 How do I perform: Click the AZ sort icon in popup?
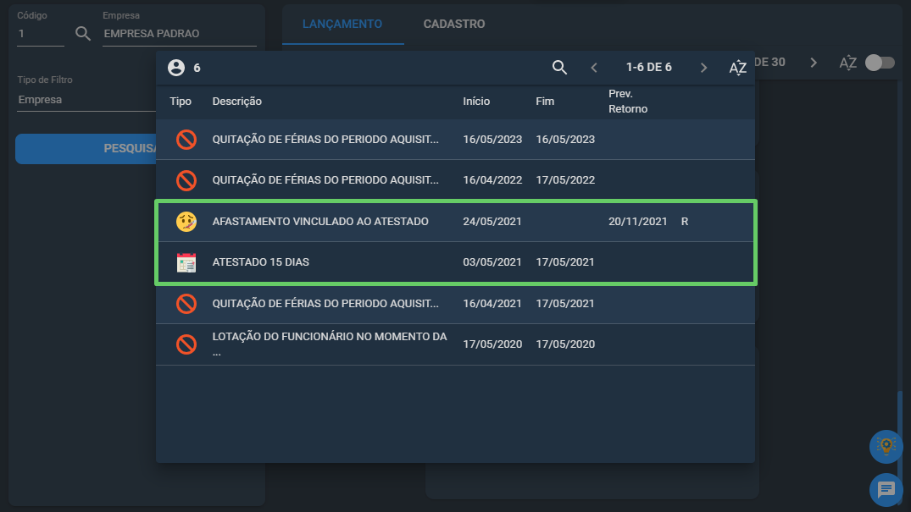pos(737,68)
